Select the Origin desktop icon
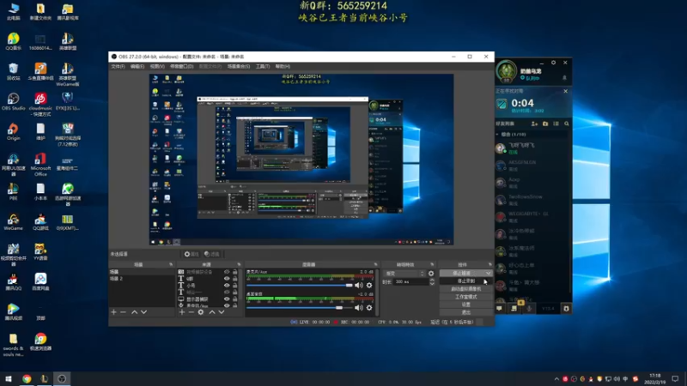Image resolution: width=687 pixels, height=386 pixels. (x=13, y=132)
